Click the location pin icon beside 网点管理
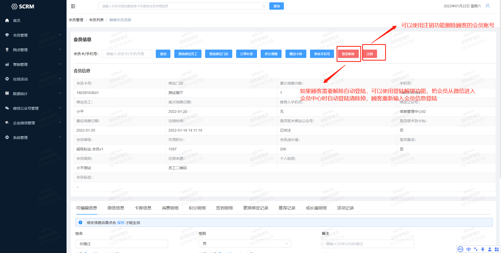Viewport: 501px width, 253px height. pos(7,50)
